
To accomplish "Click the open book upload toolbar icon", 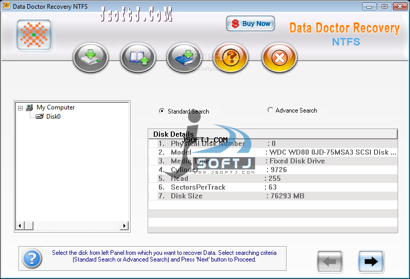I will click(x=138, y=58).
